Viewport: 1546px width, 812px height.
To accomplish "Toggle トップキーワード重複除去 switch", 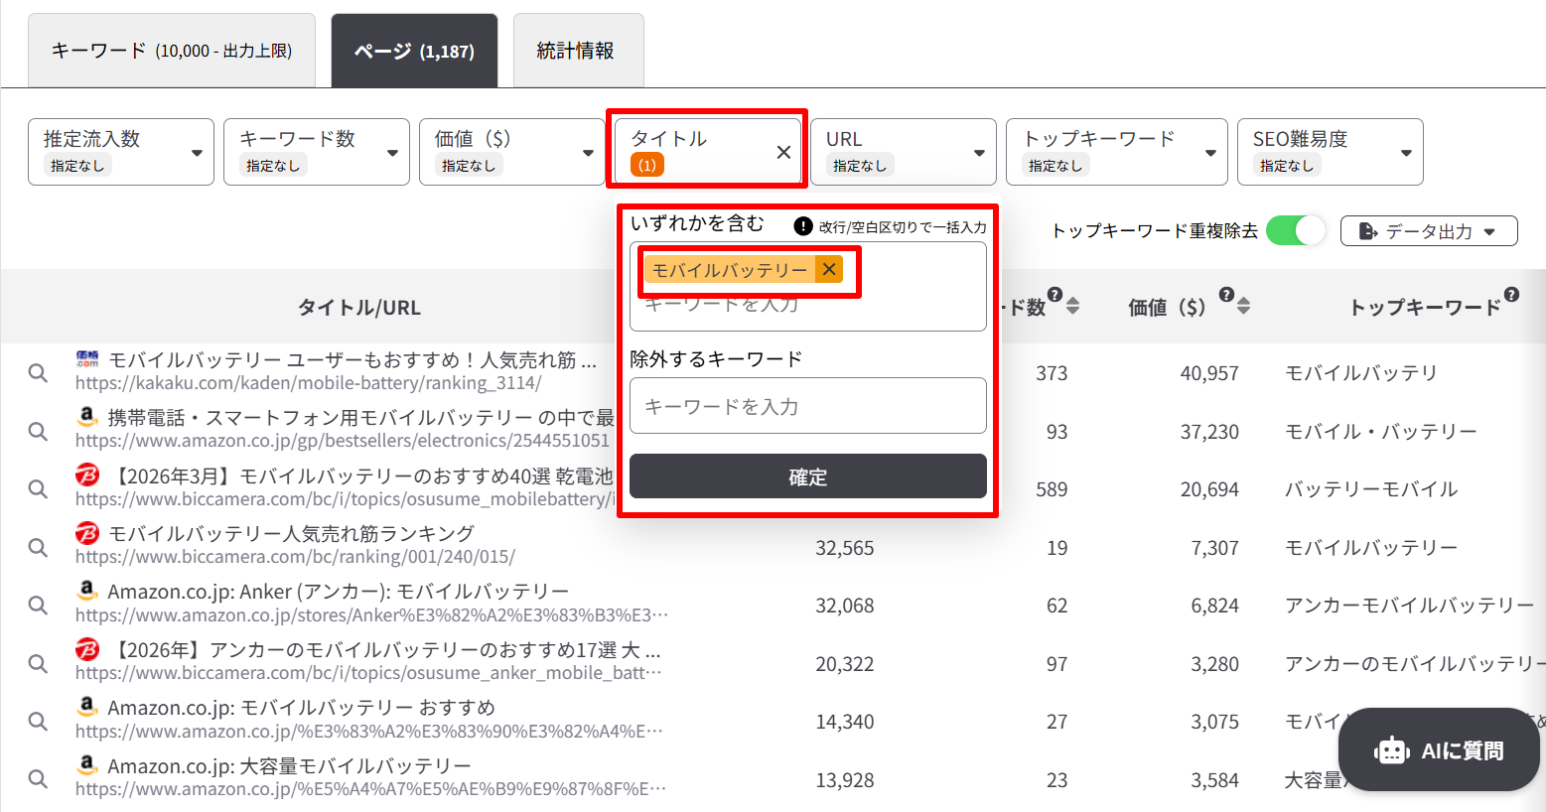I will (x=1295, y=230).
